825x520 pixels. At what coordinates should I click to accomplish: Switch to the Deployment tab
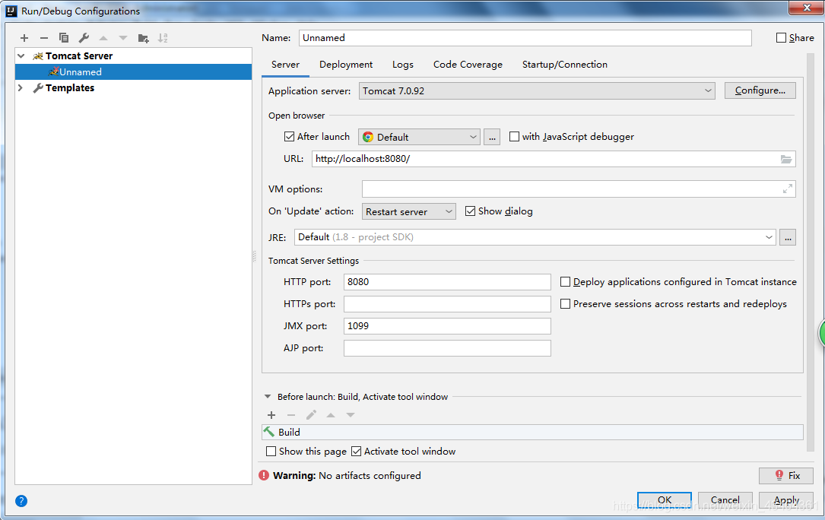[346, 64]
